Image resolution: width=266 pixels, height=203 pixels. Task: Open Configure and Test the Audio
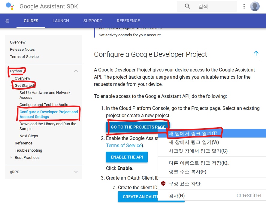[x=44, y=105]
